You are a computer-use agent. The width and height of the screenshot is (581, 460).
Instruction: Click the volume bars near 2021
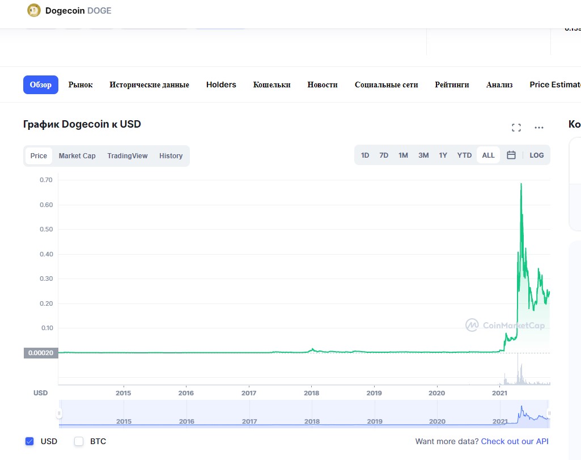pyautogui.click(x=520, y=375)
